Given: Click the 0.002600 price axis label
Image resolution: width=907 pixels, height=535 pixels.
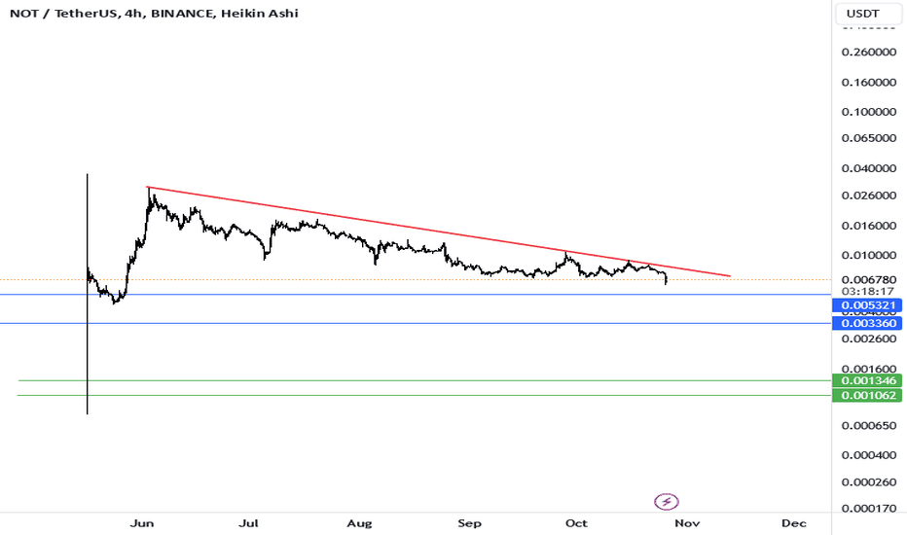Looking at the screenshot, I should (869, 339).
